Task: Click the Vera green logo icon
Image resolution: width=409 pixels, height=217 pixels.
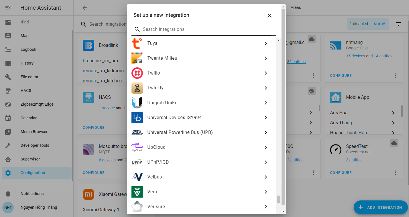Action: (137, 192)
